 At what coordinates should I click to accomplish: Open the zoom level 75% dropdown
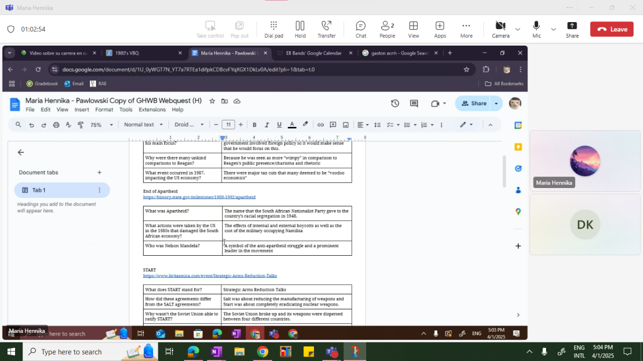pos(101,125)
